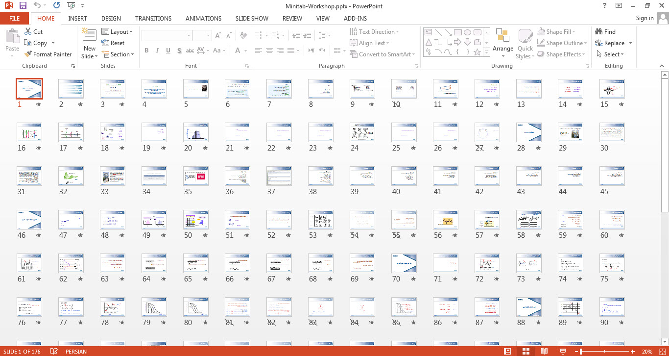This screenshot has height=356, width=669.
Task: Expand the shapes gallery More arrow
Action: point(486,51)
